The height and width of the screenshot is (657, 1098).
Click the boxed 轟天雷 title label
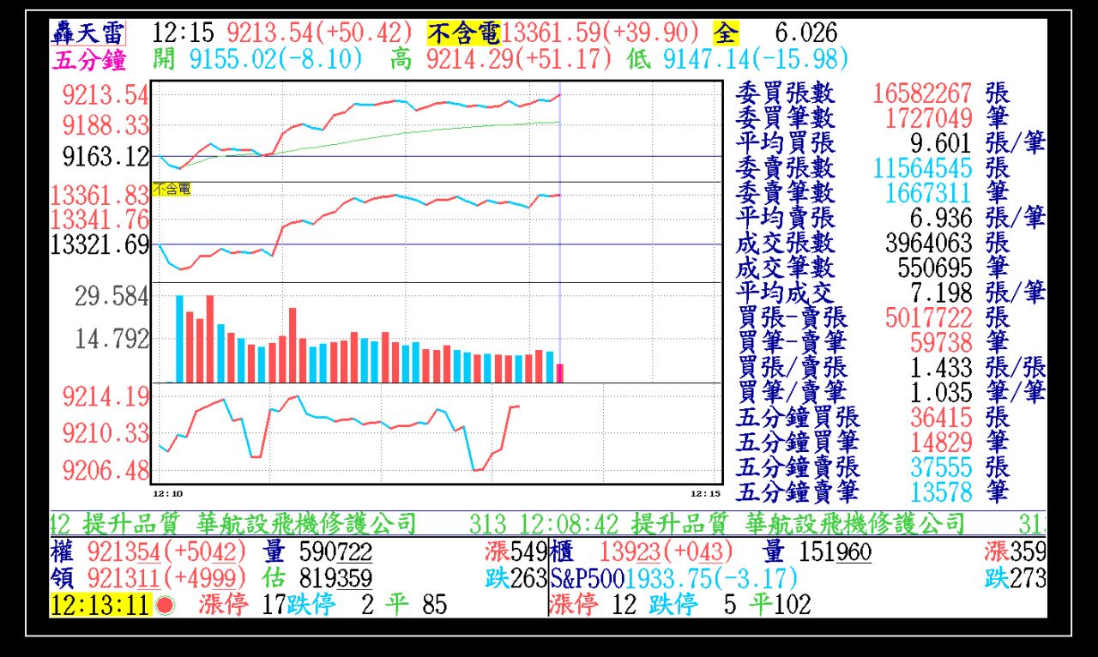click(87, 33)
